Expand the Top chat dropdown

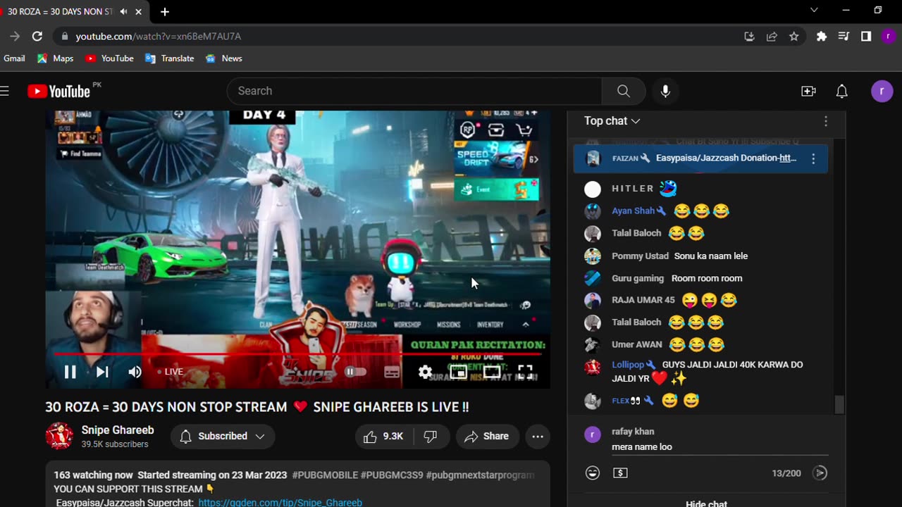pyautogui.click(x=612, y=121)
